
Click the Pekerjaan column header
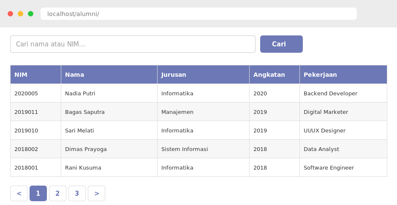[x=343, y=75]
